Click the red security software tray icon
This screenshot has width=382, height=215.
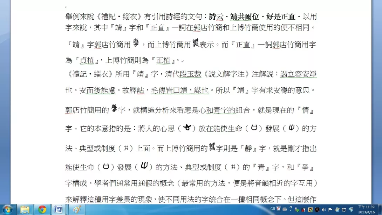pos(303,210)
